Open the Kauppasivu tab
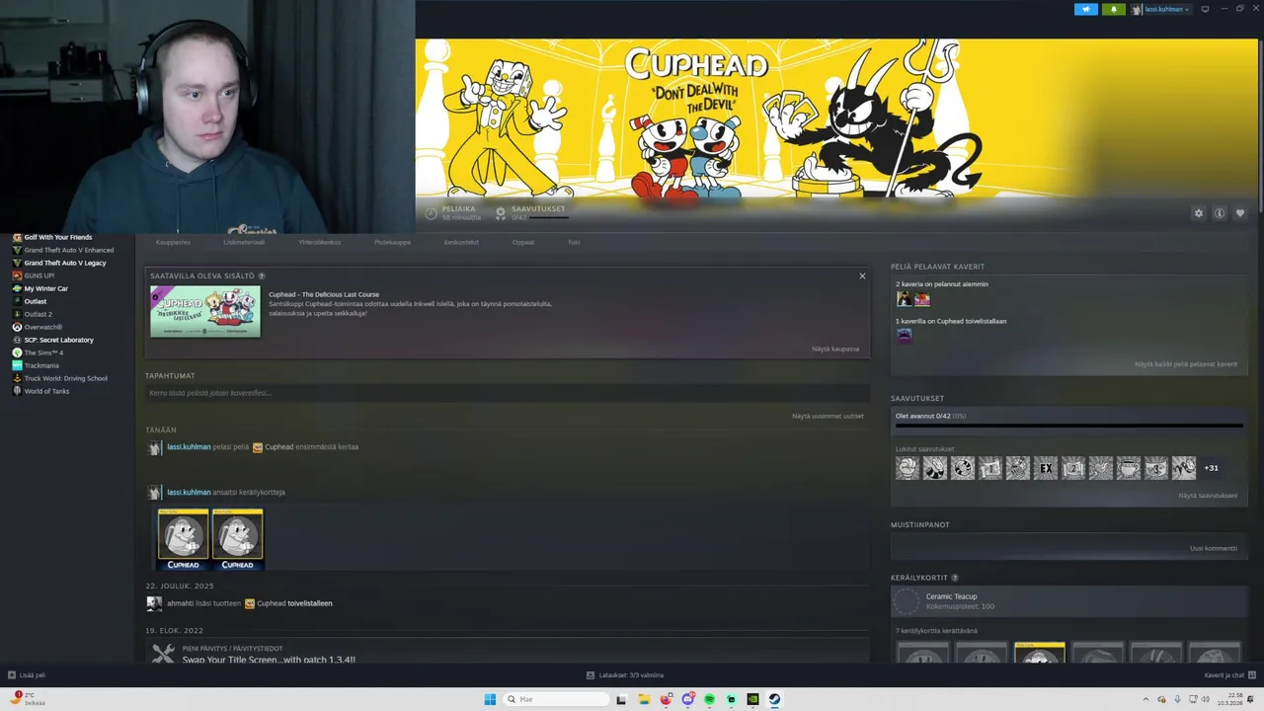 click(173, 242)
